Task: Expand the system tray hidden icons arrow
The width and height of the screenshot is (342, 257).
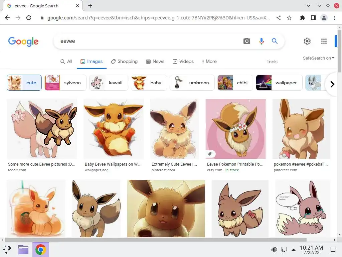Action: click(x=294, y=250)
